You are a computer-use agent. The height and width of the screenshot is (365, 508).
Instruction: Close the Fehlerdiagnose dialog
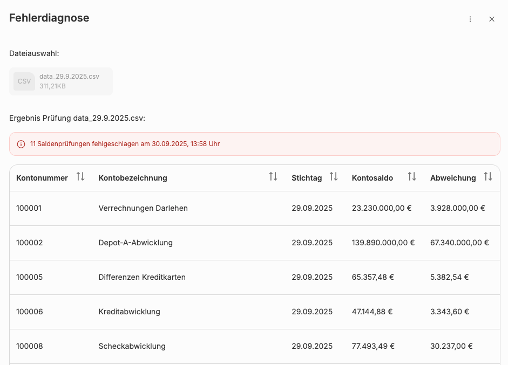pos(492,19)
